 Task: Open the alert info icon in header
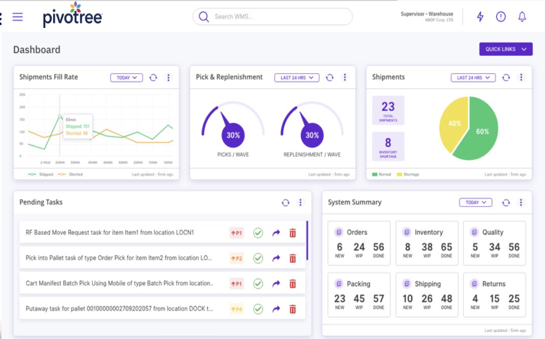point(501,17)
